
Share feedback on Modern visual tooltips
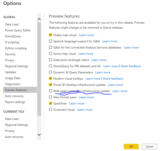pos(113,79)
